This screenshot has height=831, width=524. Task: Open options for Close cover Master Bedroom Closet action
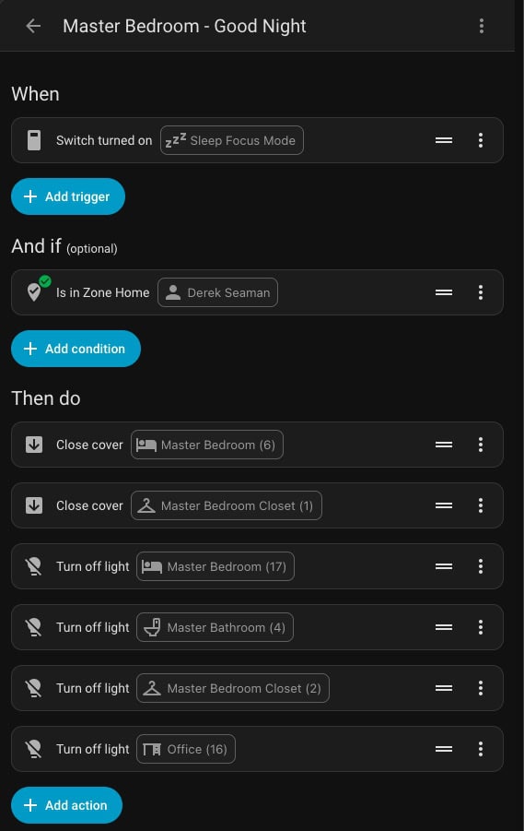(x=481, y=505)
